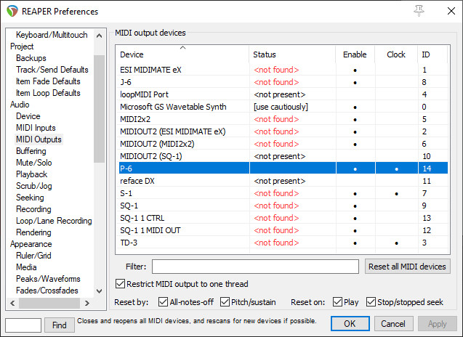Sort by ID column header
The height and width of the screenshot is (337, 463).
point(432,54)
